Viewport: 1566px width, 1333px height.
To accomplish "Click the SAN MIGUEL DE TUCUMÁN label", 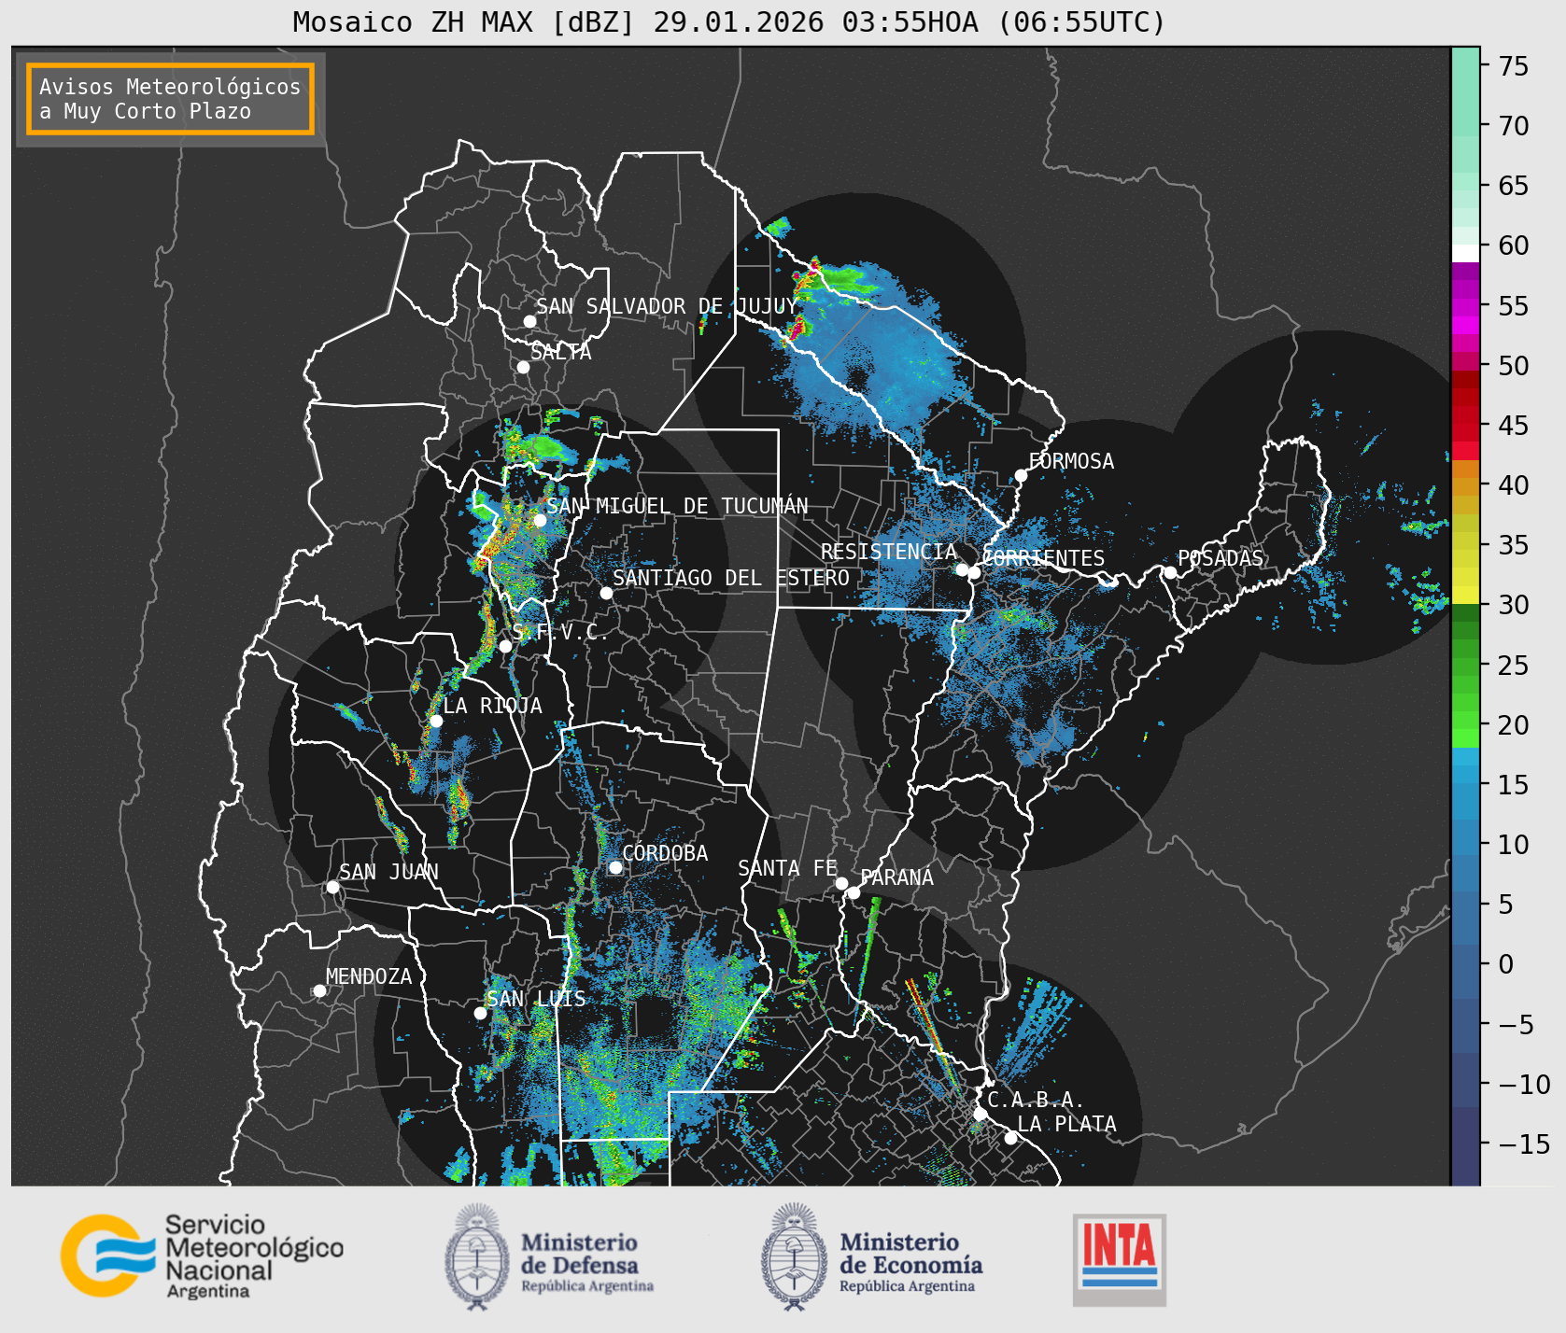I will point(677,506).
